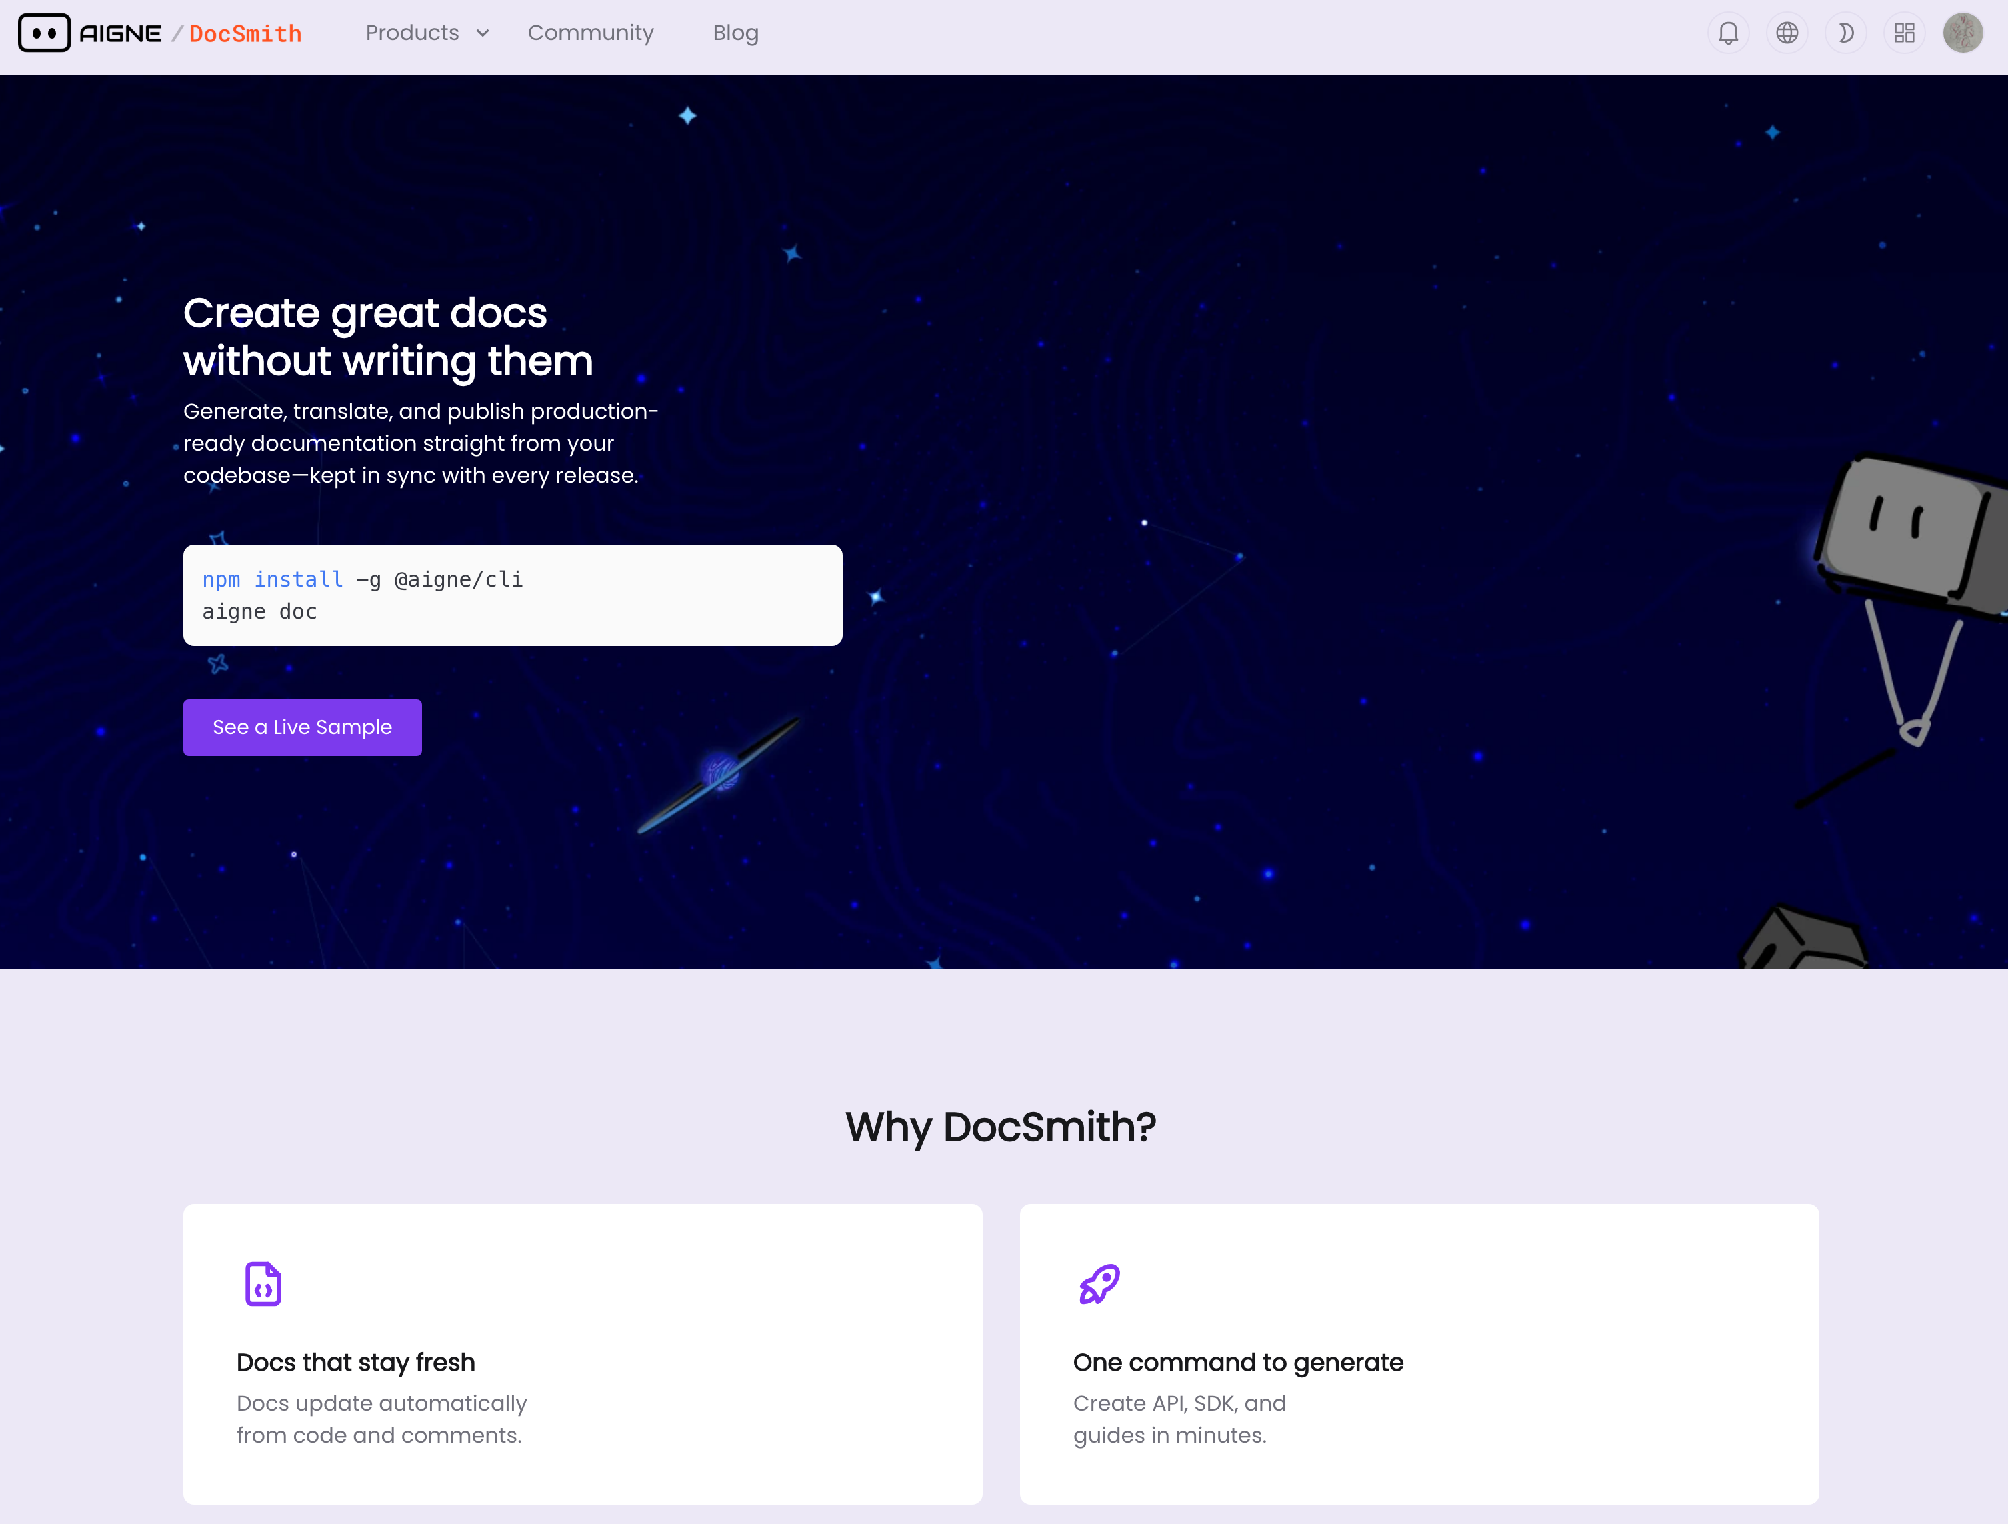Click the purple rocket icon
The height and width of the screenshot is (1524, 2008).
(x=1099, y=1283)
